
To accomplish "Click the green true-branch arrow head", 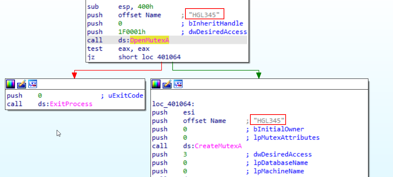I will (259, 75).
